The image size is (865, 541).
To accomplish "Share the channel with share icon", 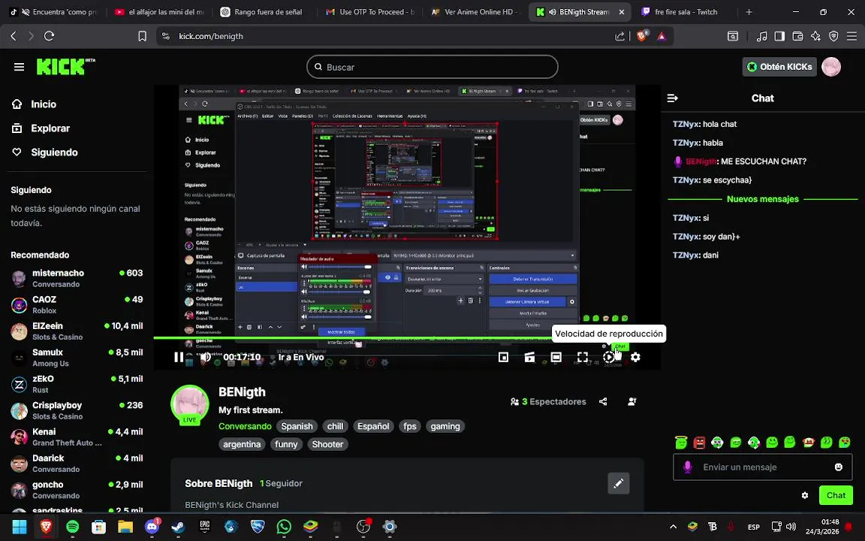I will [x=603, y=402].
